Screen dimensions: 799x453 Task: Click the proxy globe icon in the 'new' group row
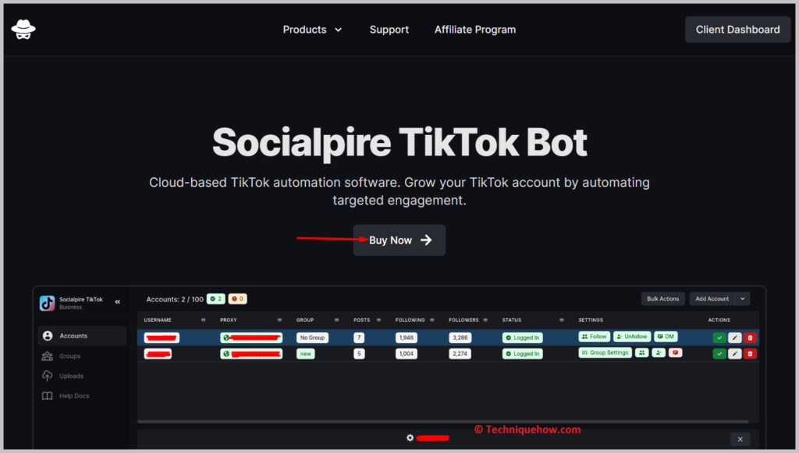(x=227, y=354)
